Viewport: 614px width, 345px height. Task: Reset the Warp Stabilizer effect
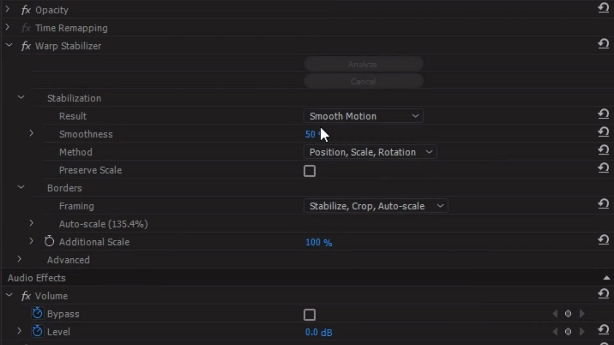tap(603, 44)
